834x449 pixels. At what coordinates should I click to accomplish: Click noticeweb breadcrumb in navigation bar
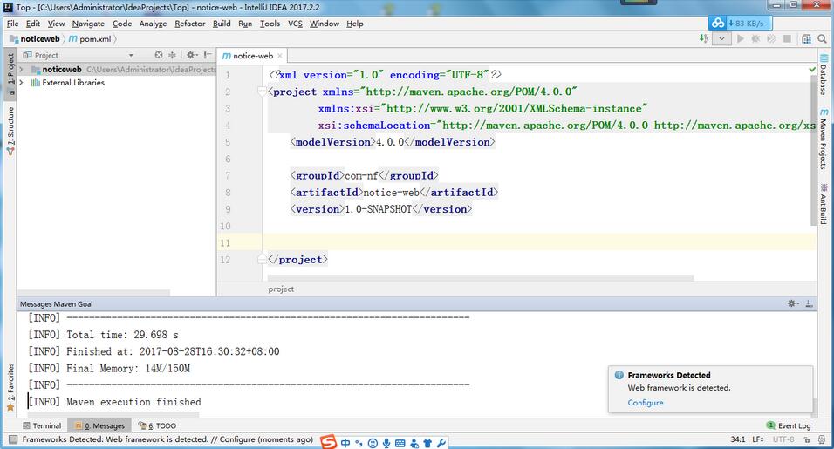[x=35, y=38]
